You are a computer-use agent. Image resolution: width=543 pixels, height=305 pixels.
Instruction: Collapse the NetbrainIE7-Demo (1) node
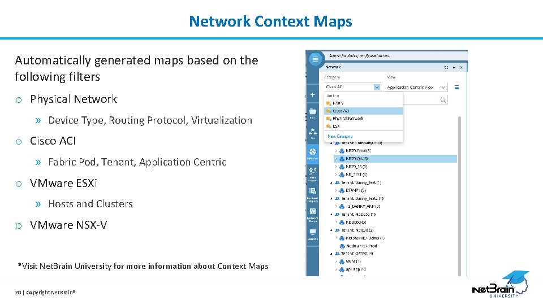point(336,238)
